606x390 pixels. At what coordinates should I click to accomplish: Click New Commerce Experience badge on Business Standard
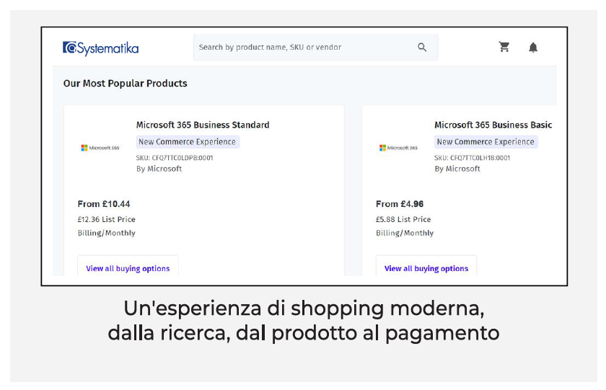[188, 142]
